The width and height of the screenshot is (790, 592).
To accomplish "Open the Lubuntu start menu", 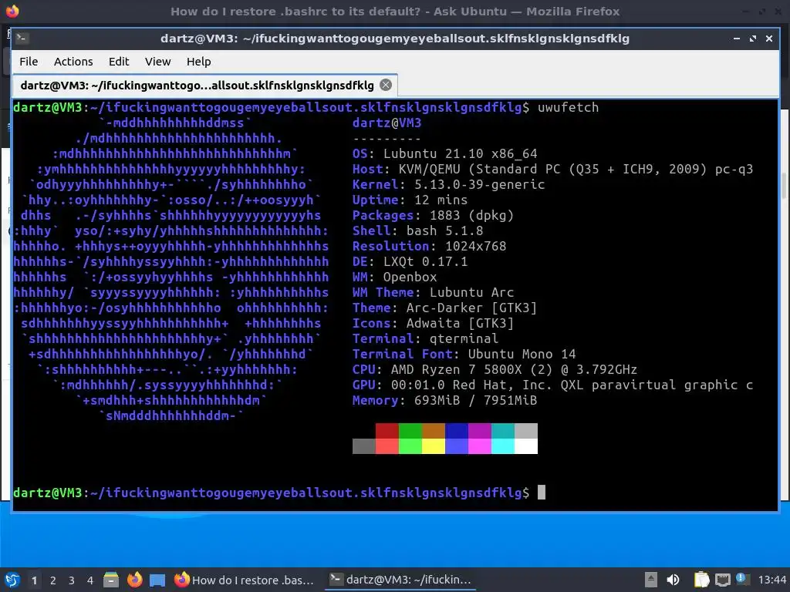I will click(x=12, y=580).
